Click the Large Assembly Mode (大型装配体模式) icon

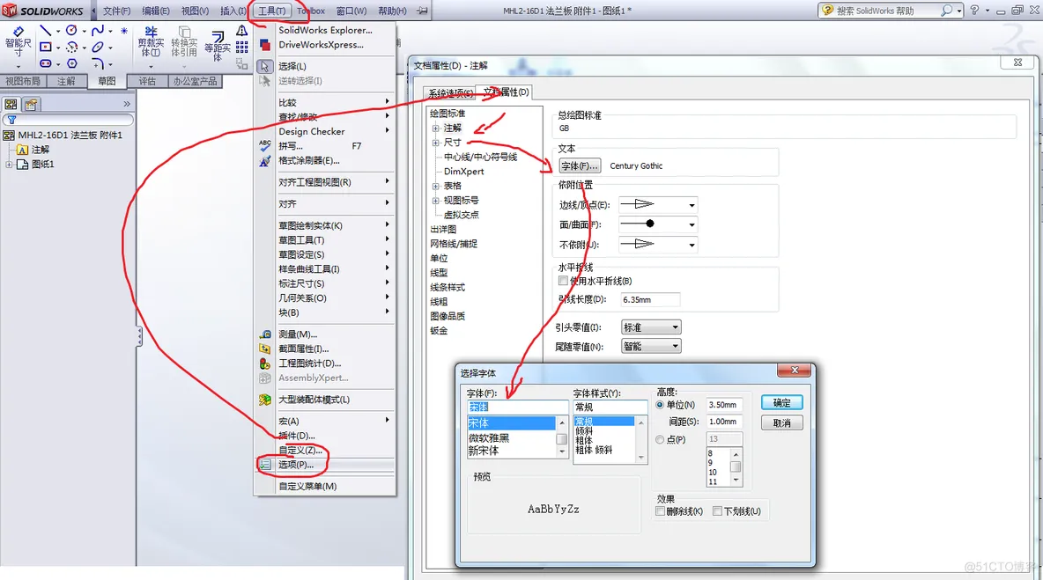click(265, 400)
